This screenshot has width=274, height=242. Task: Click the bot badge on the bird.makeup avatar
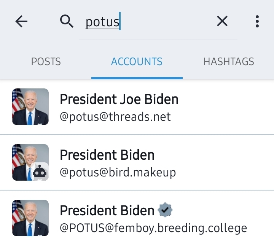tap(40, 171)
